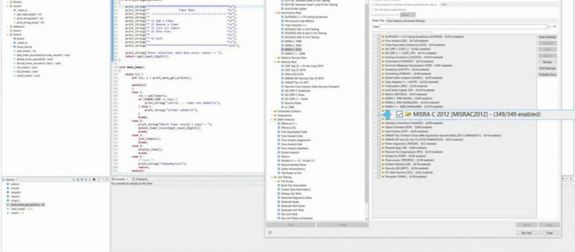Open Printable Docs
The image size is (575, 252).
pos(548,74)
